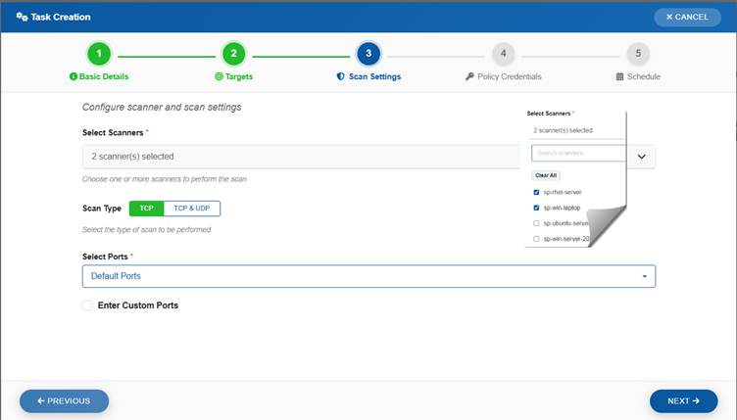Screen dimensions: 737x420
Task: Open the Default Ports dropdown
Action: pyautogui.click(x=368, y=276)
